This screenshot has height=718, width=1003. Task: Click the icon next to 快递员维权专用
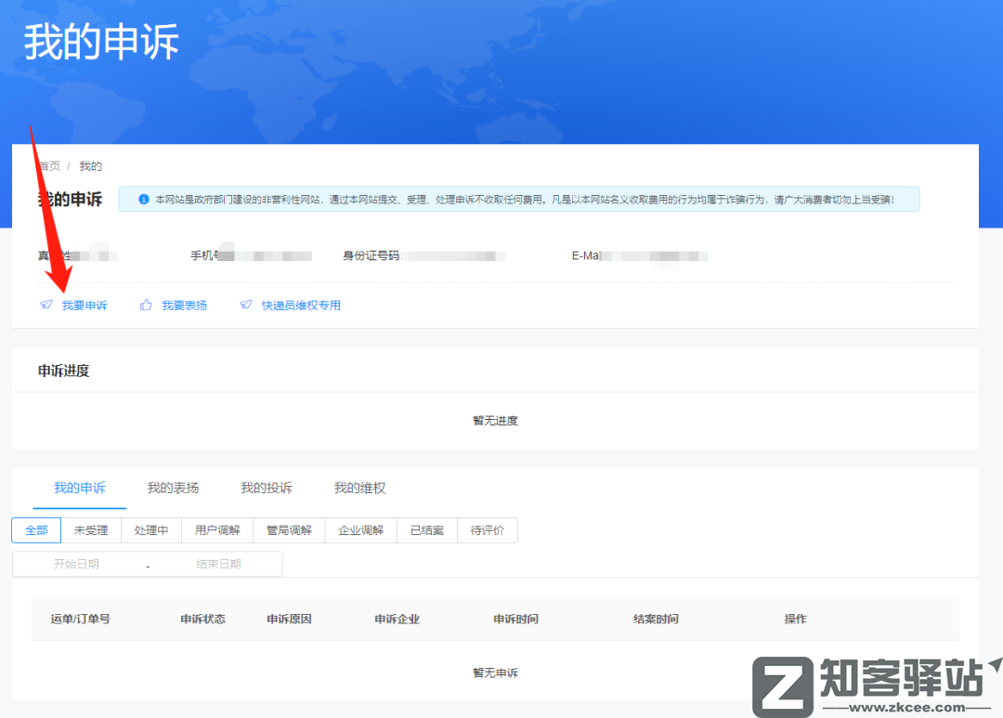tap(245, 305)
